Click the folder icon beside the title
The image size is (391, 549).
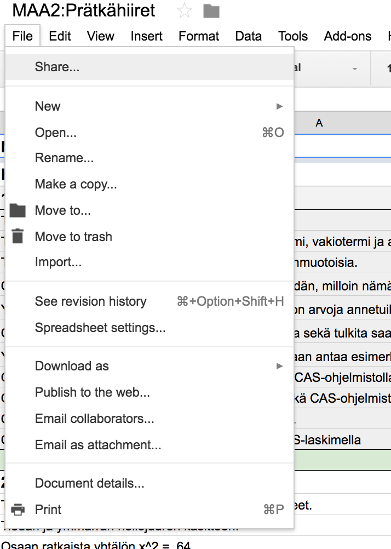(x=211, y=11)
